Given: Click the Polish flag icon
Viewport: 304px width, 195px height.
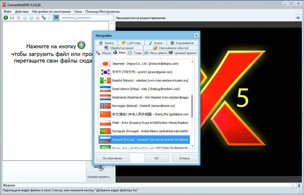Looking at the screenshot, I should (x=105, y=123).
